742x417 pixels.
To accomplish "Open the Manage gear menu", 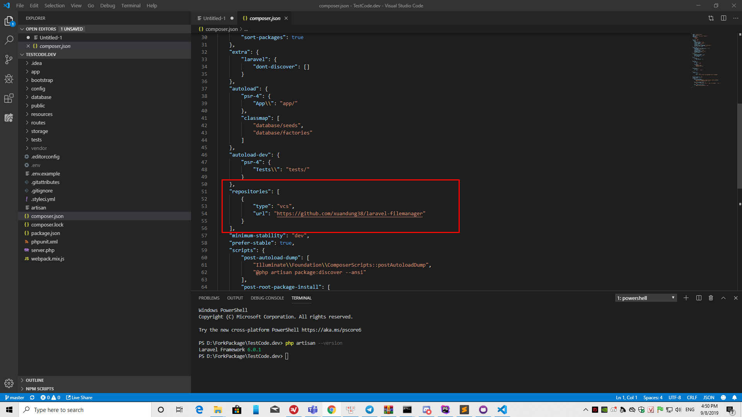I will point(9,383).
